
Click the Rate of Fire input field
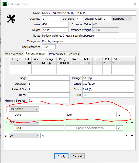49,89
